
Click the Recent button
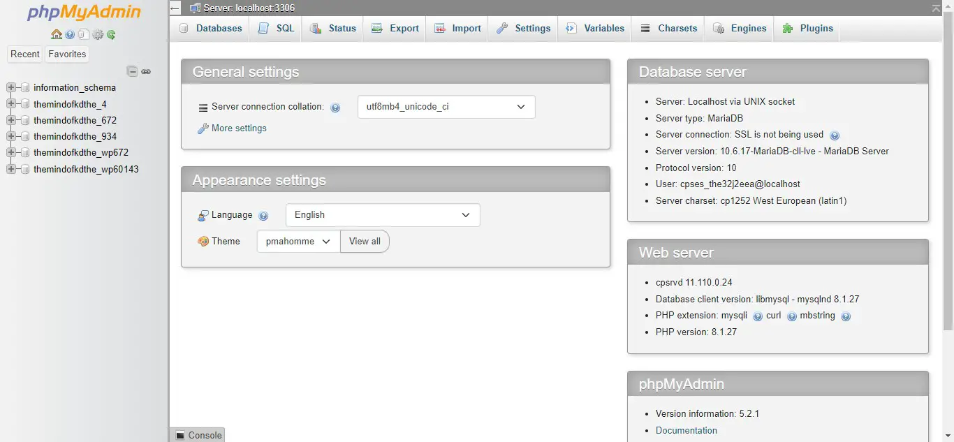(x=25, y=54)
